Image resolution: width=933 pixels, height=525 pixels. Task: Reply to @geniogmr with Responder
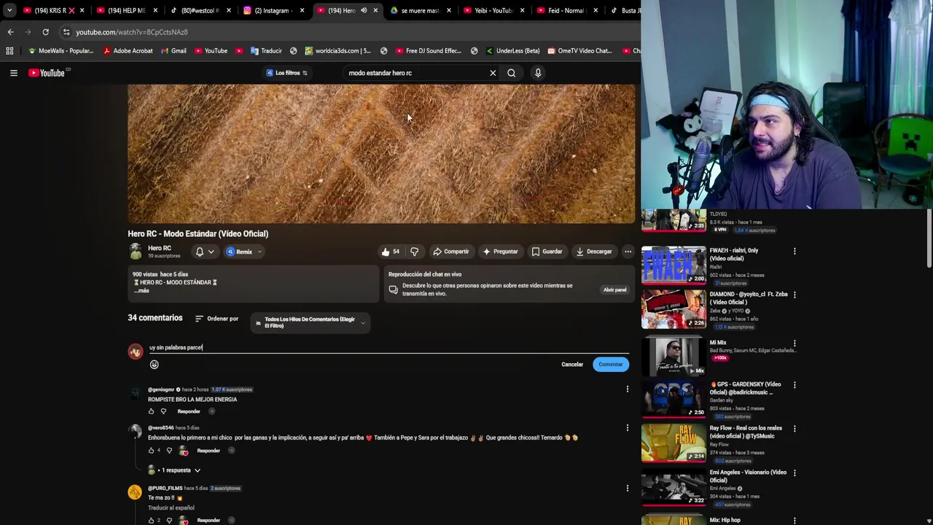point(189,411)
